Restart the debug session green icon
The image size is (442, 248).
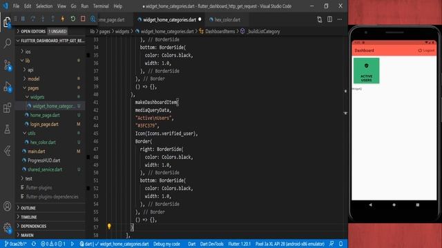click(73, 19)
